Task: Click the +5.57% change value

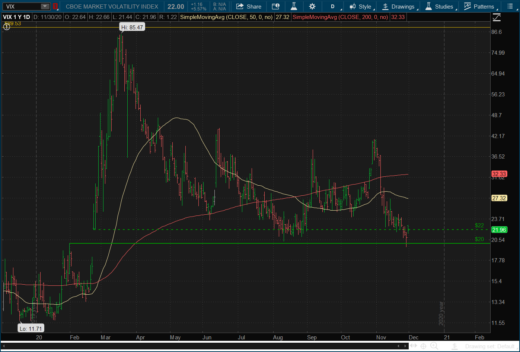Action: pyautogui.click(x=198, y=9)
